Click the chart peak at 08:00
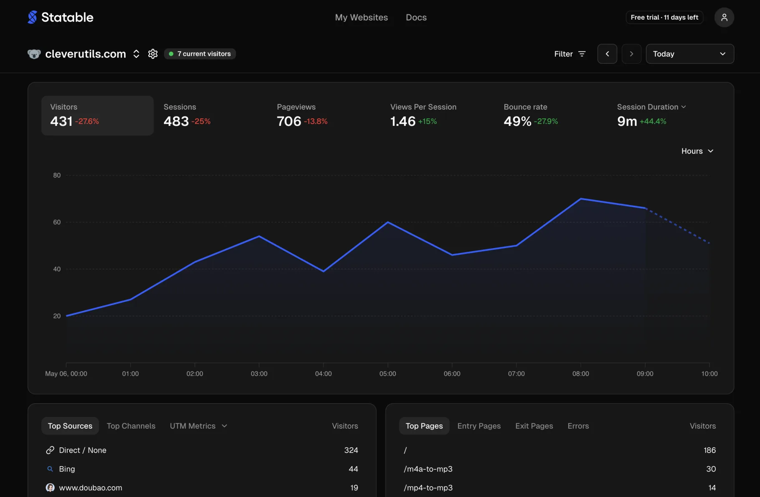 pyautogui.click(x=581, y=199)
